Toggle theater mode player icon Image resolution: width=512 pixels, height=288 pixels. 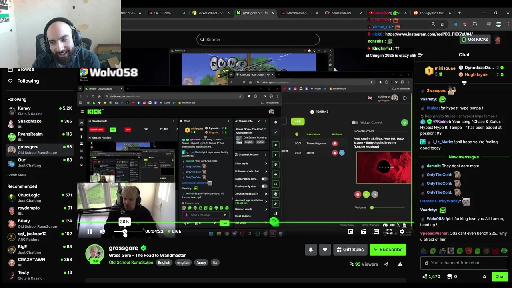point(376,232)
